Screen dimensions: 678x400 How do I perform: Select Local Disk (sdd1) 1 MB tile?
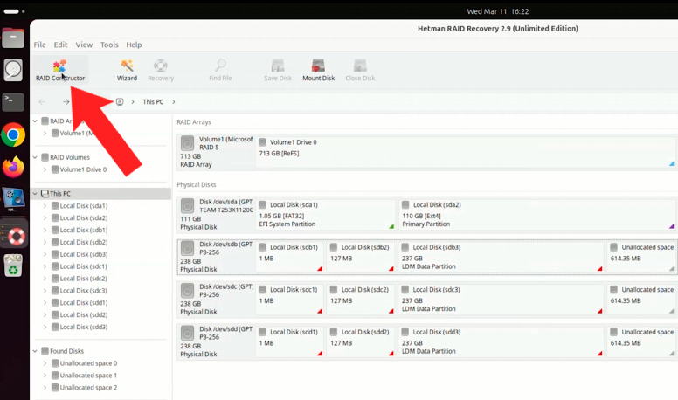(x=290, y=341)
